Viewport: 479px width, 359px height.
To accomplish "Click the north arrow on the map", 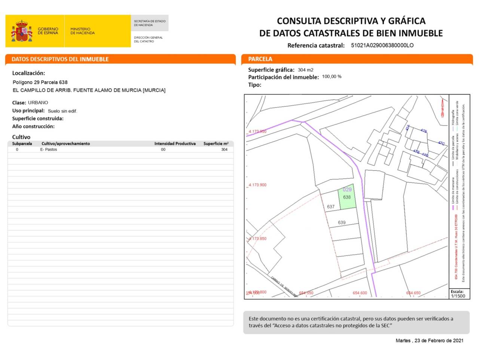I will click(x=442, y=108).
